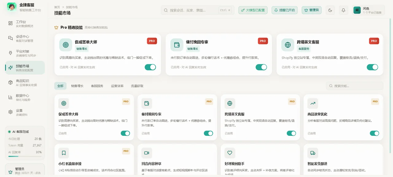Click the PRO badge on featured 促成签单大师
The image size is (393, 177).
coord(152,41)
